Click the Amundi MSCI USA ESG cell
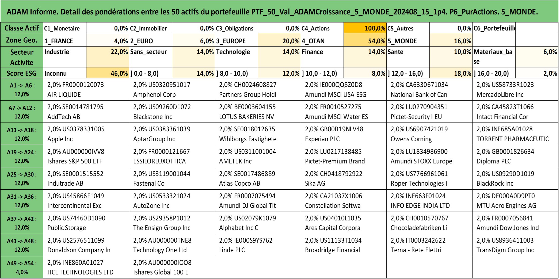560x279 pixels. [x=344, y=89]
